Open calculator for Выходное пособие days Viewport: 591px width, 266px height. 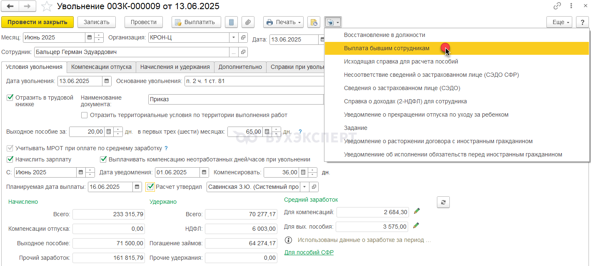pyautogui.click(x=108, y=132)
